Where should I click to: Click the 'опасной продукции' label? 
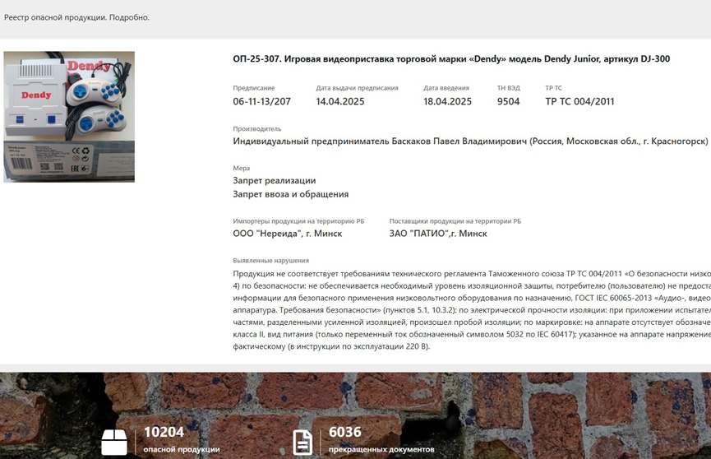pos(181,449)
